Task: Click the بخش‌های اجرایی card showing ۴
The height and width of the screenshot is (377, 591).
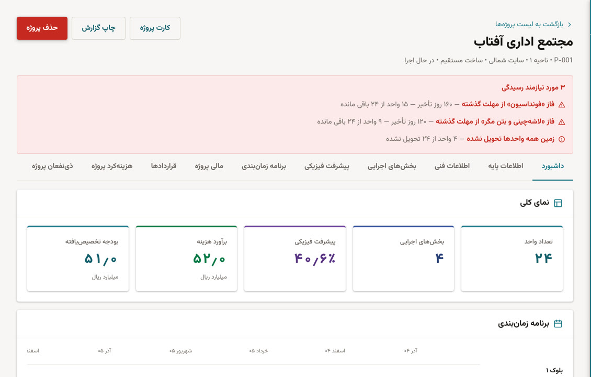Action: click(x=403, y=259)
